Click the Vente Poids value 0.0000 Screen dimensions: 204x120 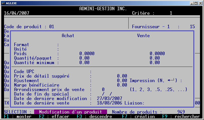[157, 54]
